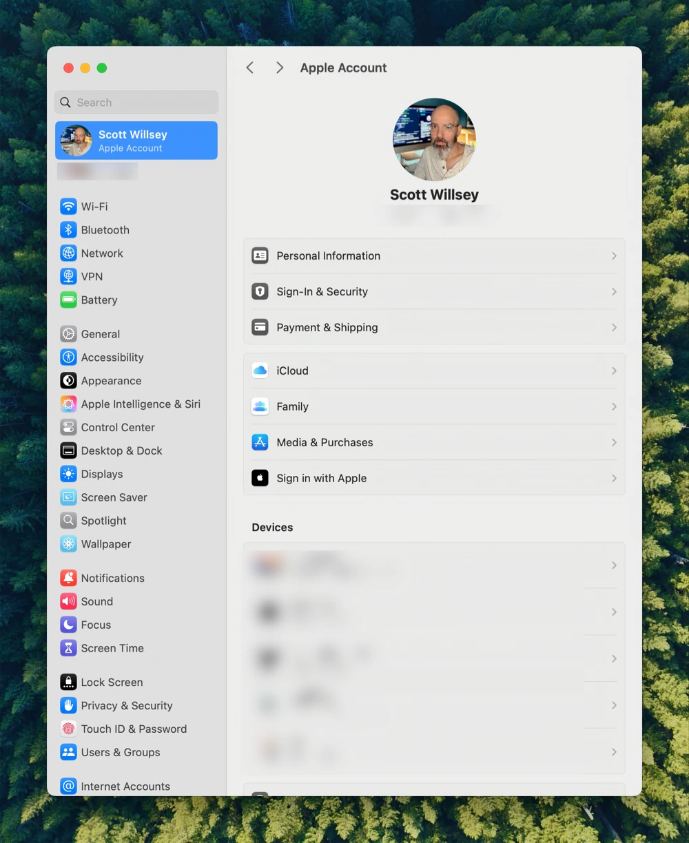This screenshot has width=689, height=843.
Task: Select the Focus crescent moon icon
Action: 68,625
